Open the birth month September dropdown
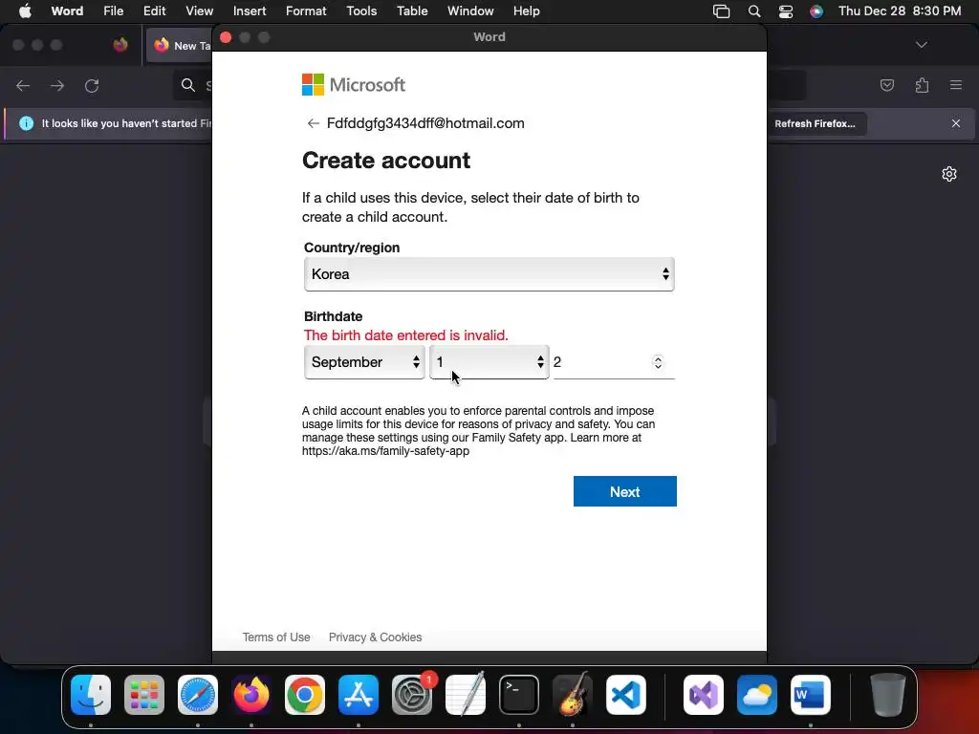 coord(364,362)
